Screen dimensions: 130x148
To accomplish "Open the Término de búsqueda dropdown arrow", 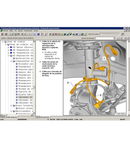I will tap(114, 38).
